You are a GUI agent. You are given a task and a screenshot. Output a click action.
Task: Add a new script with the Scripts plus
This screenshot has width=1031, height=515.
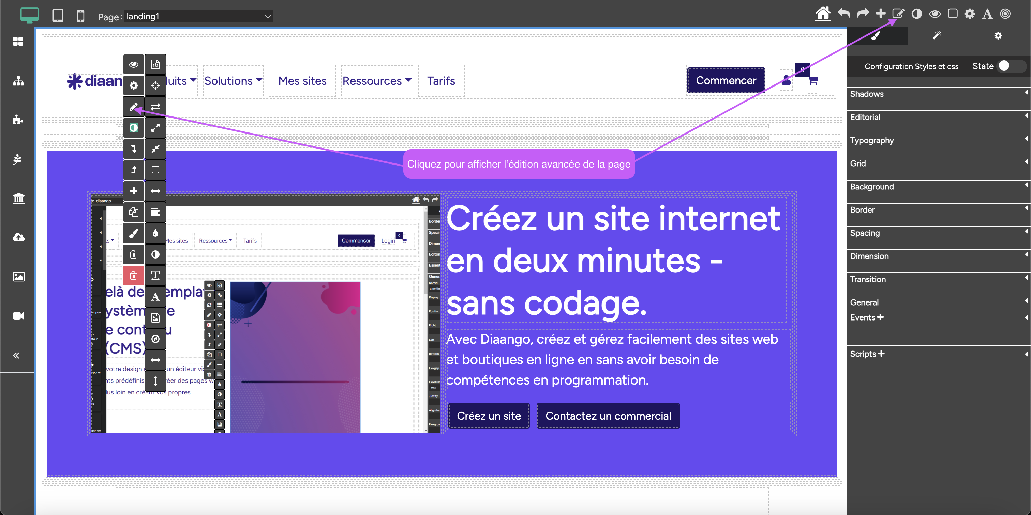pos(881,354)
